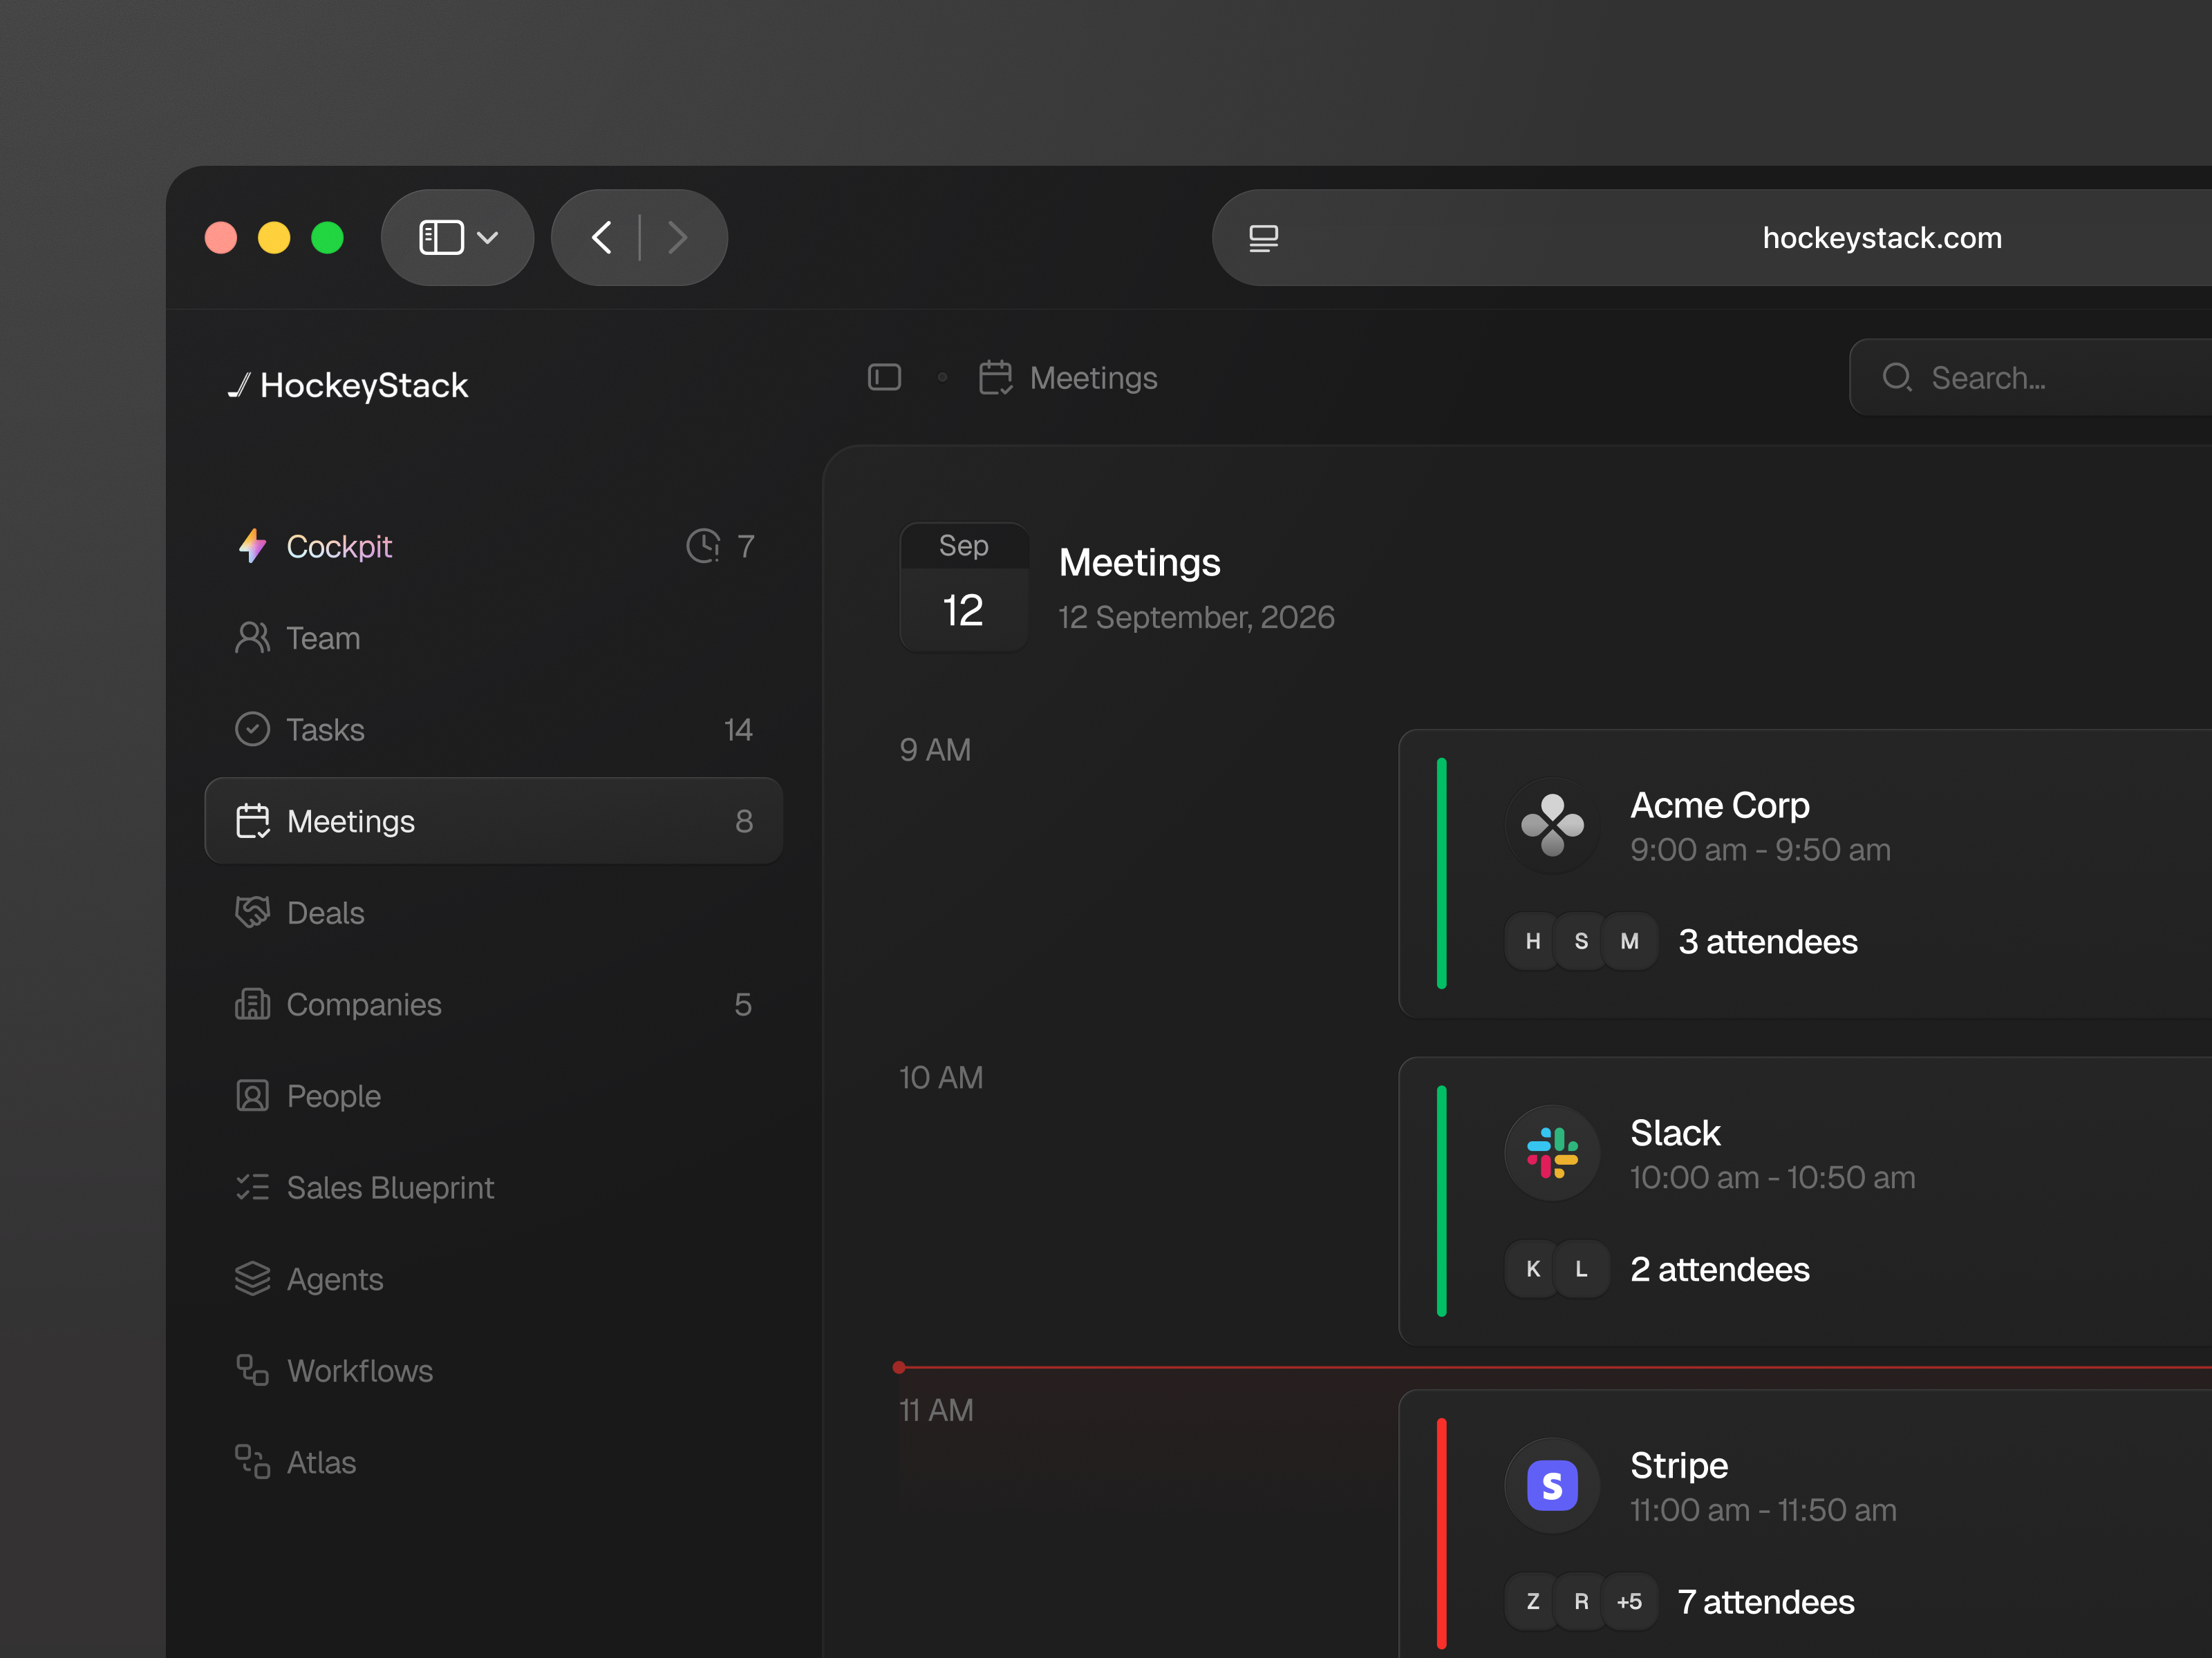Open the Team section
Viewport: 2212px width, 1658px height.
[493, 638]
